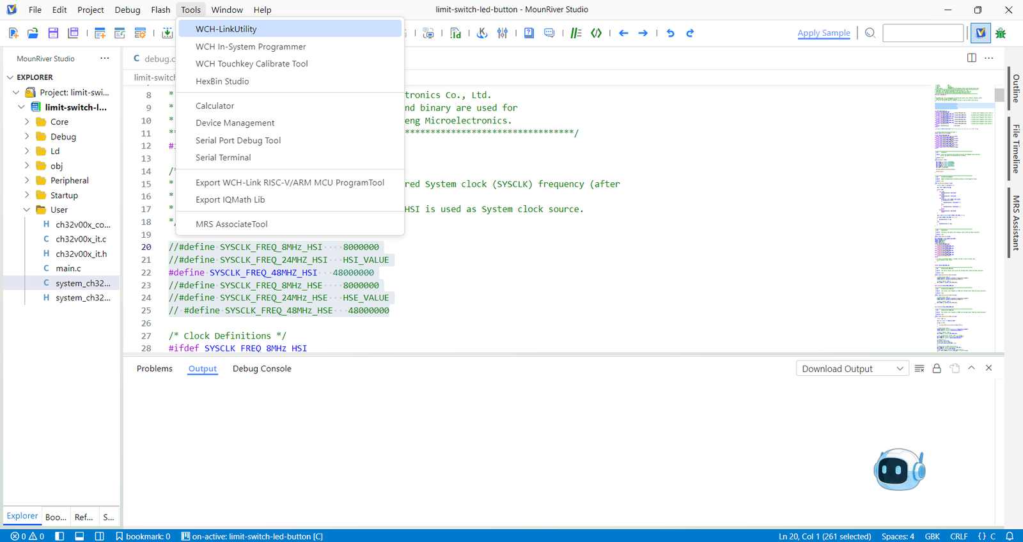Image resolution: width=1023 pixels, height=542 pixels.
Task: Click the green code brackets toolbar icon
Action: tap(596, 33)
